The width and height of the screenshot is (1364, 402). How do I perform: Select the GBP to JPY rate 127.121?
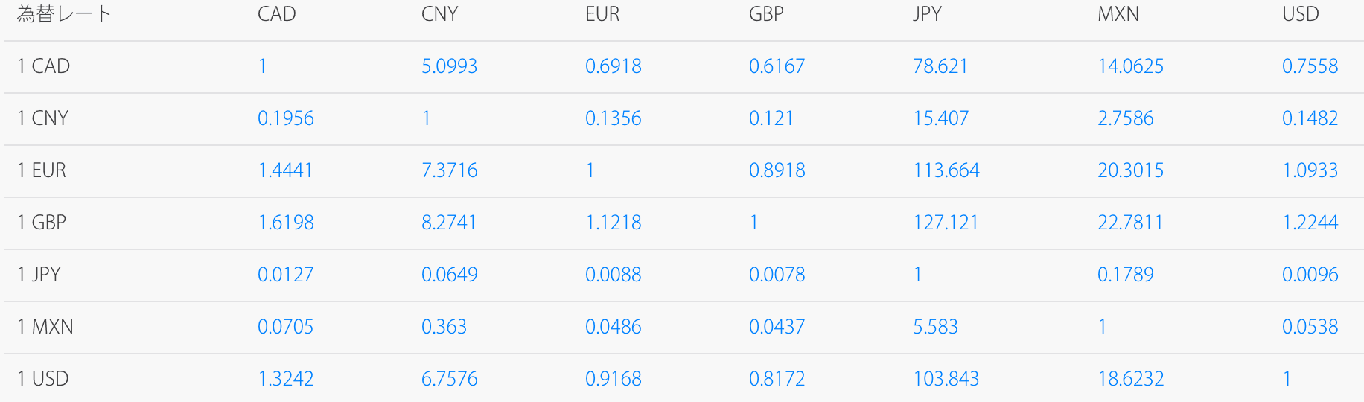pos(946,223)
